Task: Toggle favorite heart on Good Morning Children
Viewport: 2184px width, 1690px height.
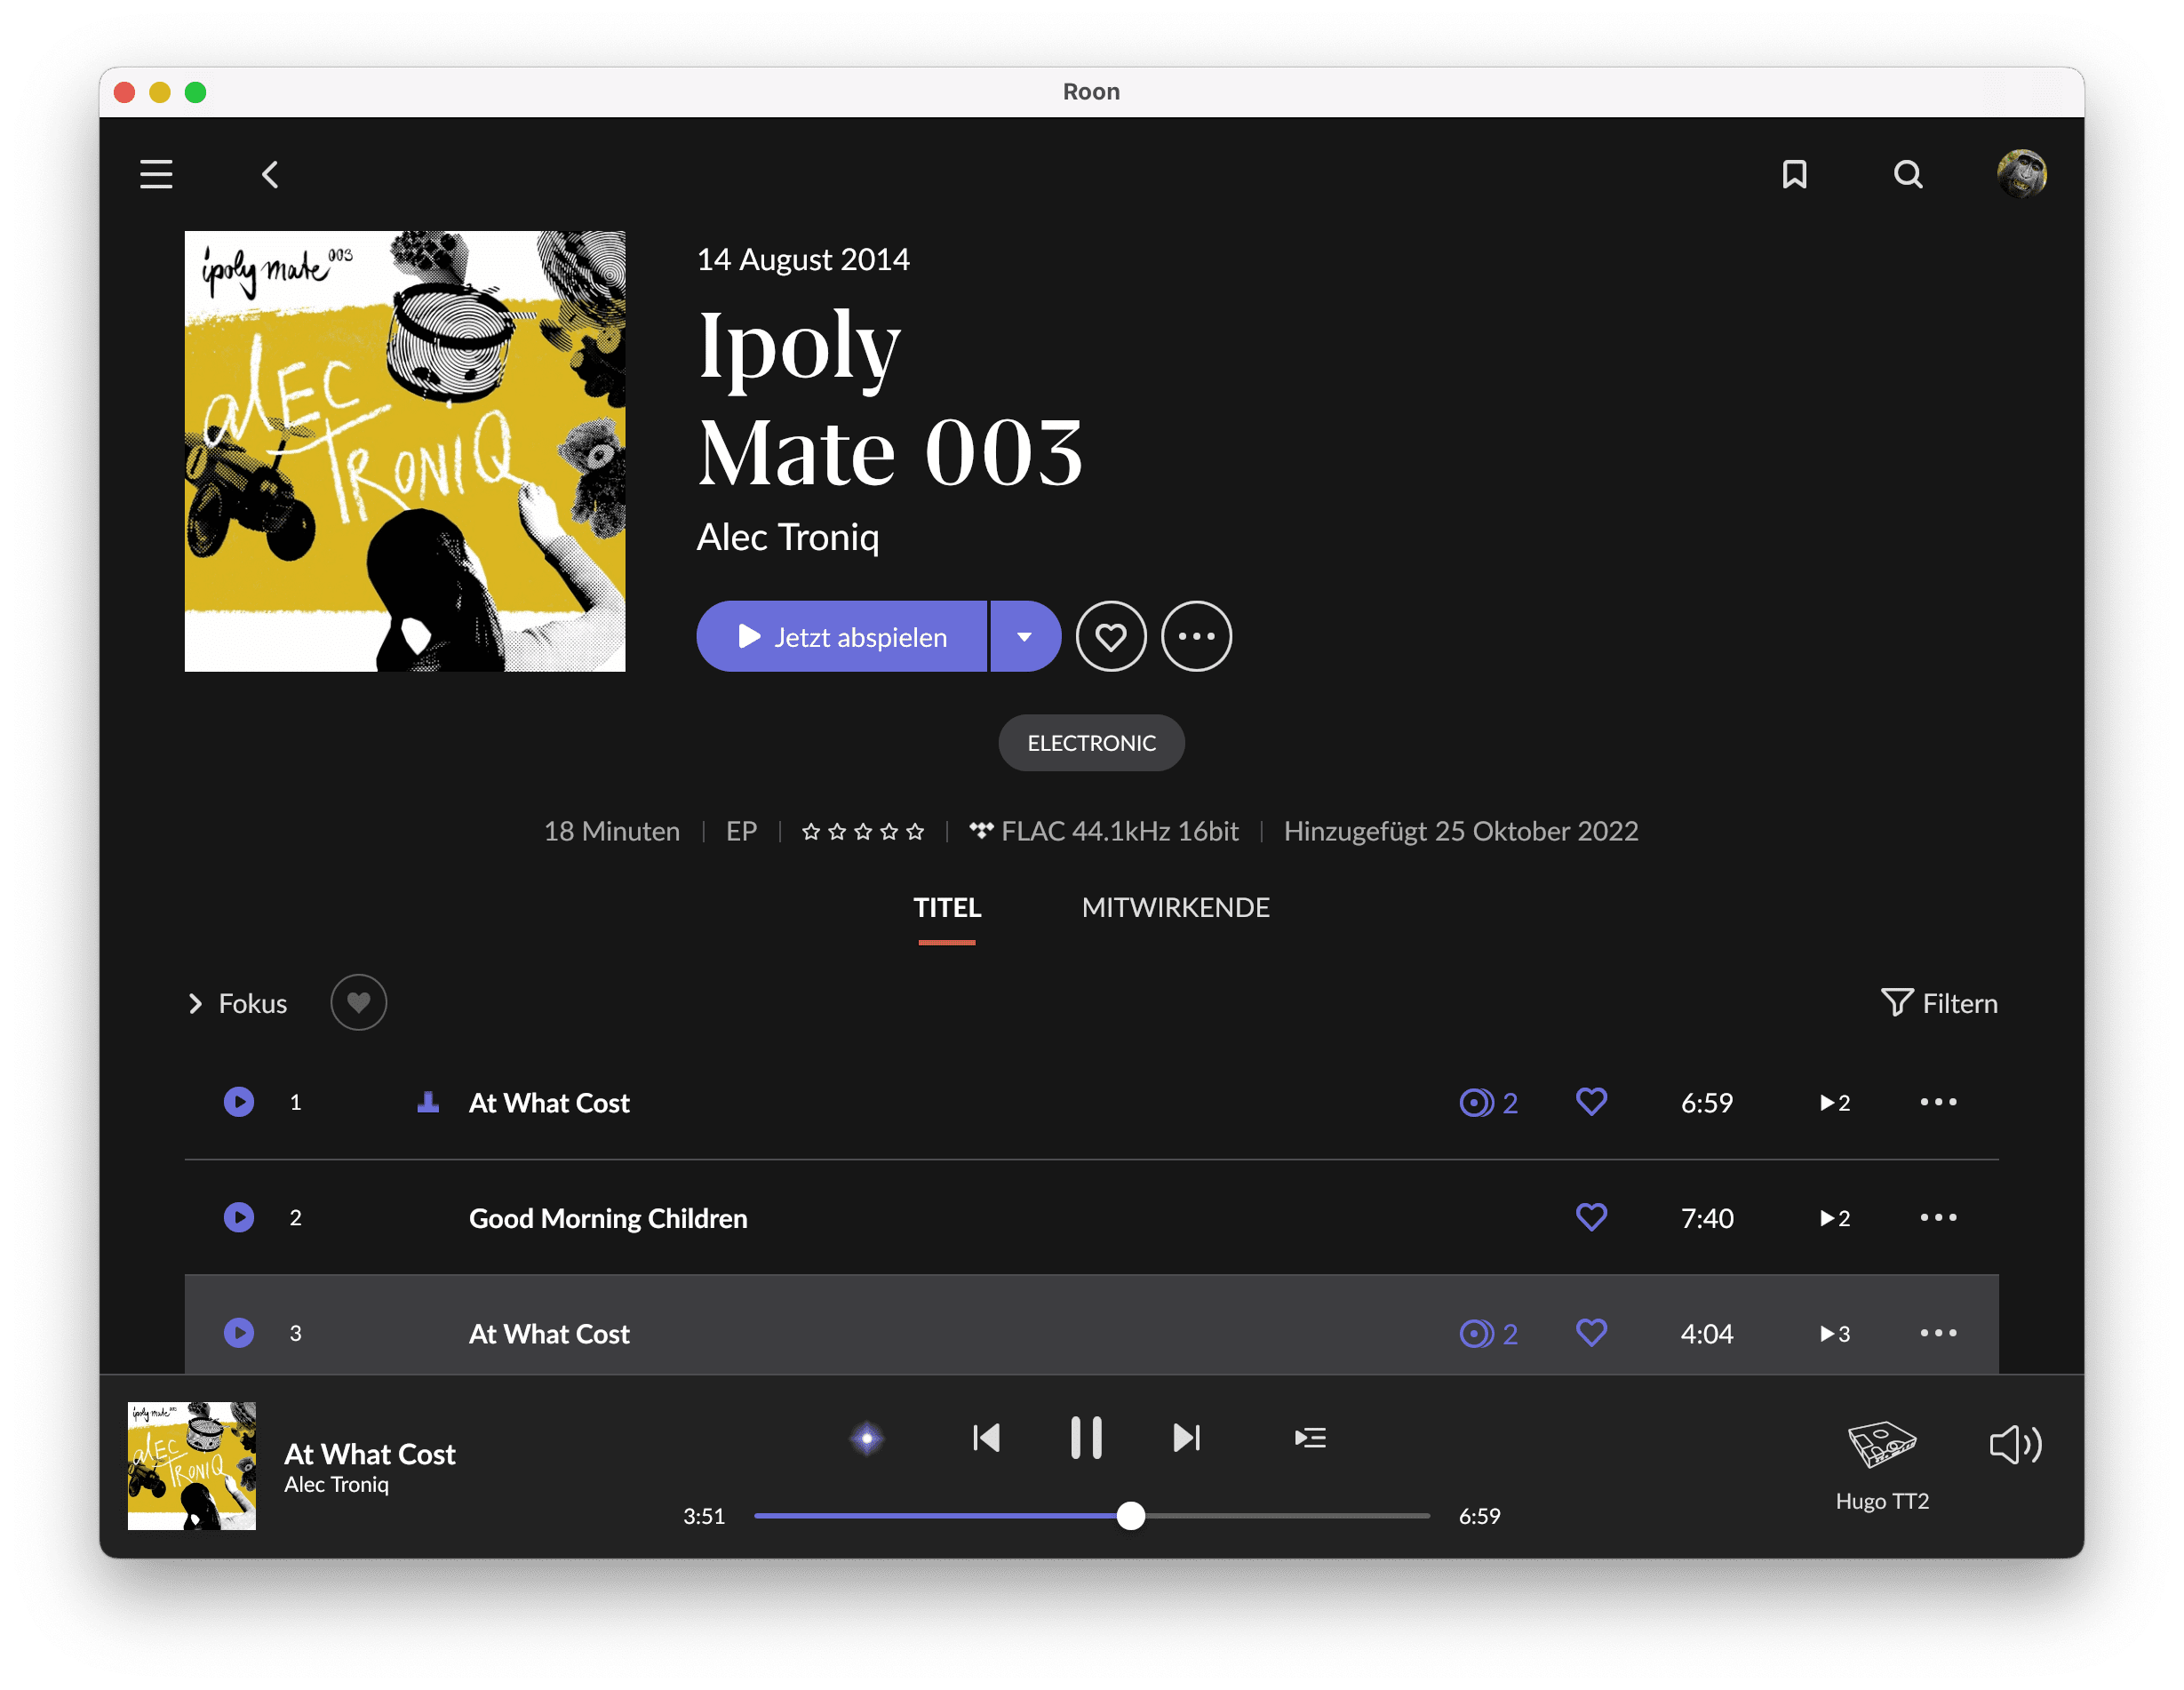Action: point(1591,1217)
